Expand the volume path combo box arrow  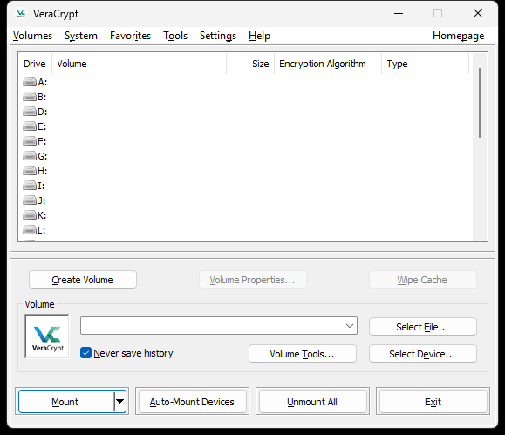click(x=350, y=326)
